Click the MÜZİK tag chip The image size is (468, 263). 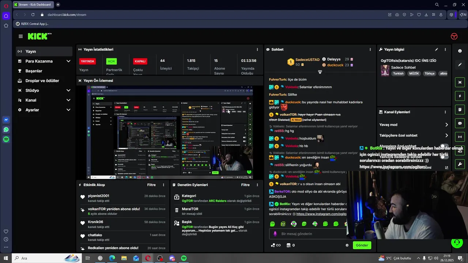[414, 73]
